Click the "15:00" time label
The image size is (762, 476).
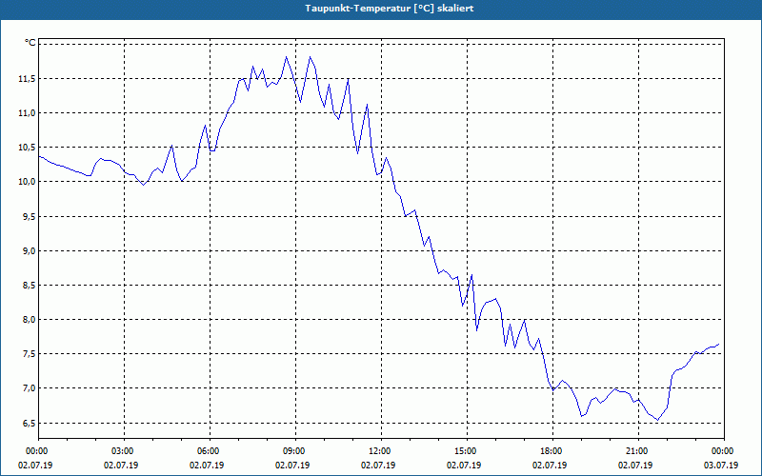click(x=467, y=451)
